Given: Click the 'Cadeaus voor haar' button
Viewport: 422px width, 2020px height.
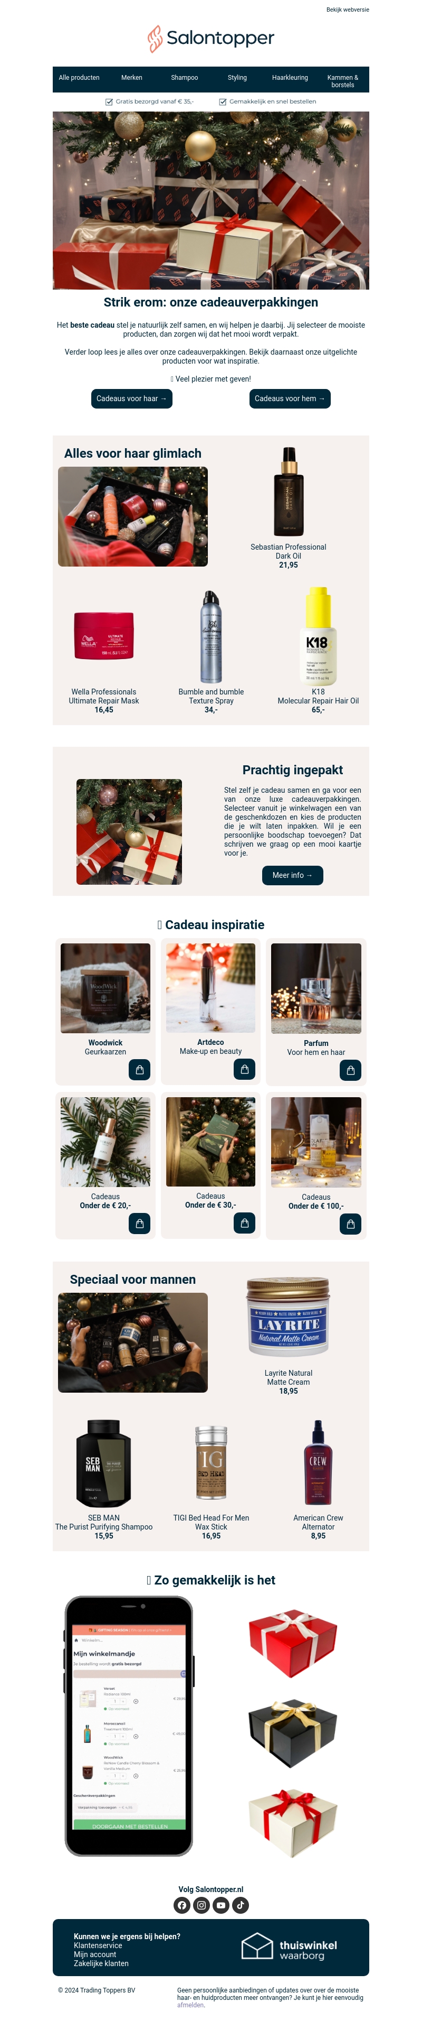Looking at the screenshot, I should pos(131,399).
